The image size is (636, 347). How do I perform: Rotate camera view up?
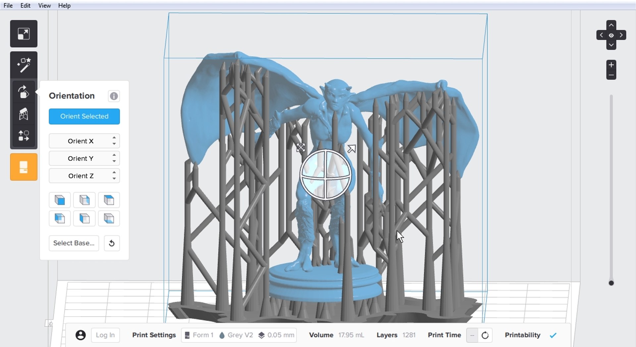[x=611, y=25]
